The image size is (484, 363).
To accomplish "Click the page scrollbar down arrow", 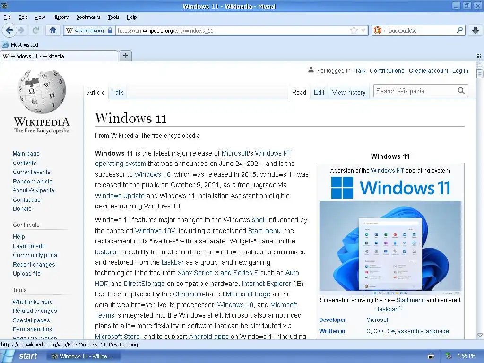I will [480, 335].
